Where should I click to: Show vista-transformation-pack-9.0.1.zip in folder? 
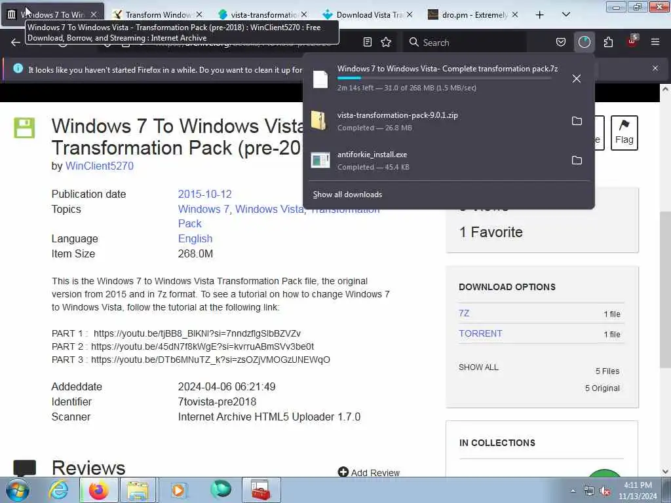(x=577, y=121)
